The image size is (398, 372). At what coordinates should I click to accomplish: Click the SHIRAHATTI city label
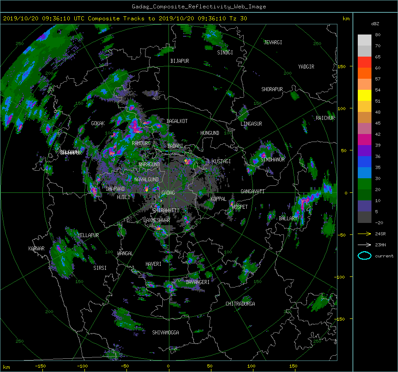tap(166, 211)
